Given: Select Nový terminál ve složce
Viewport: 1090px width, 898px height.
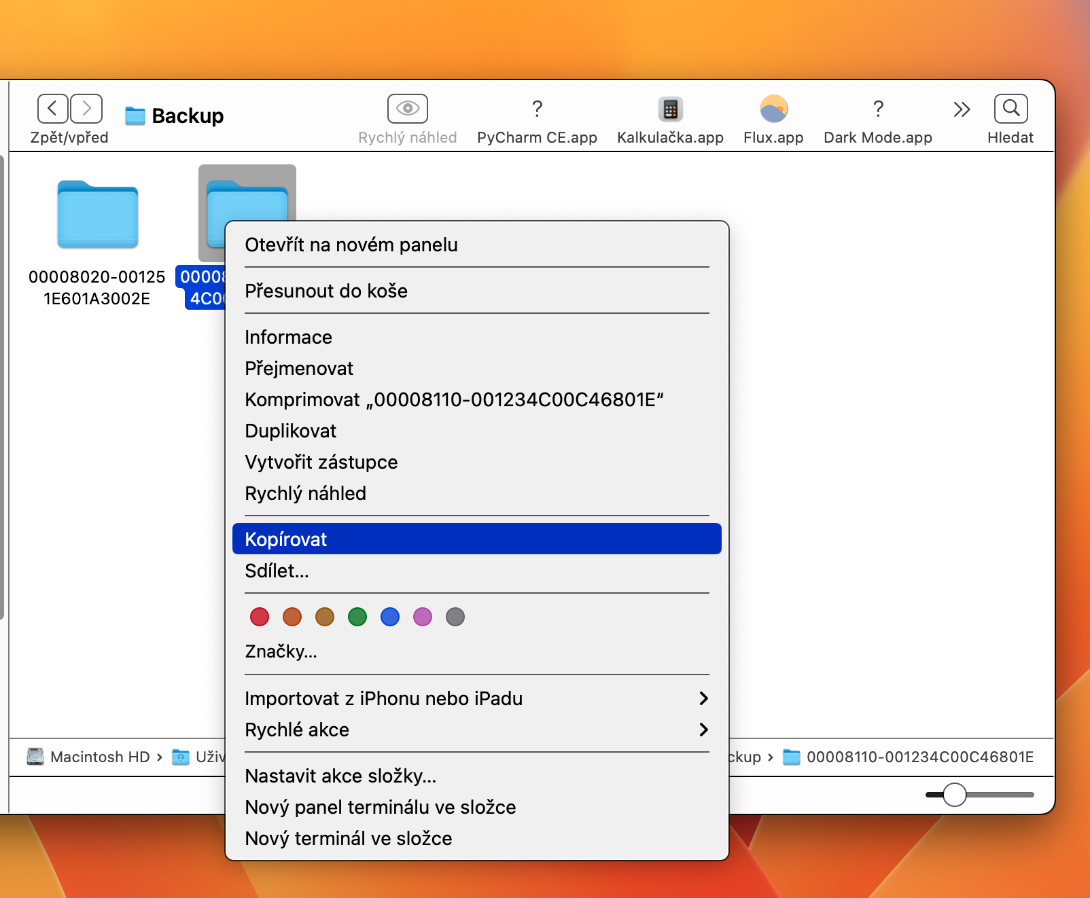Looking at the screenshot, I should click(477, 838).
